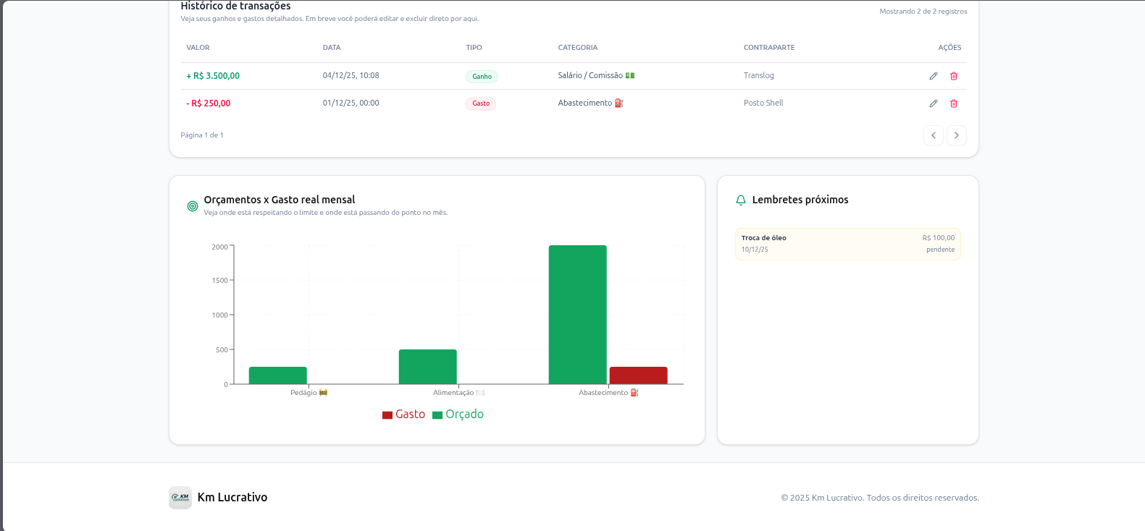Click the Km Lucrativo footer logo

point(180,498)
